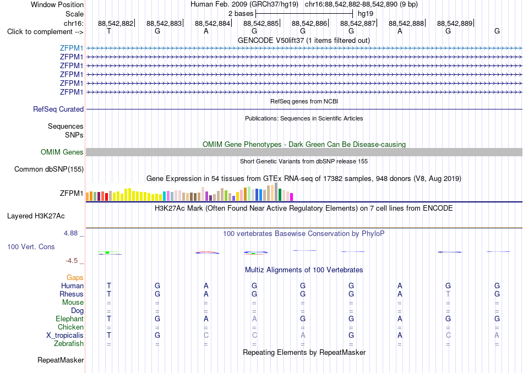Open the 'H3K27Ac Mark' ENCODE track title
Image resolution: width=523 pixels, height=373 pixels.
[x=304, y=209]
